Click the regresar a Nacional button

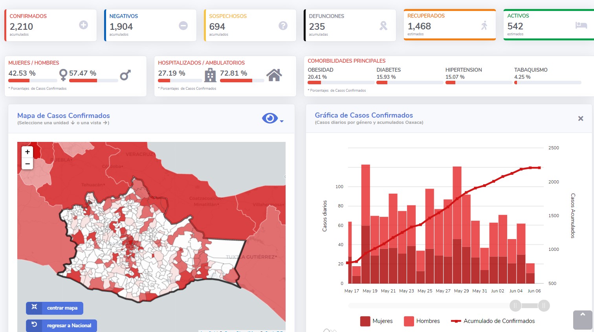tap(61, 326)
